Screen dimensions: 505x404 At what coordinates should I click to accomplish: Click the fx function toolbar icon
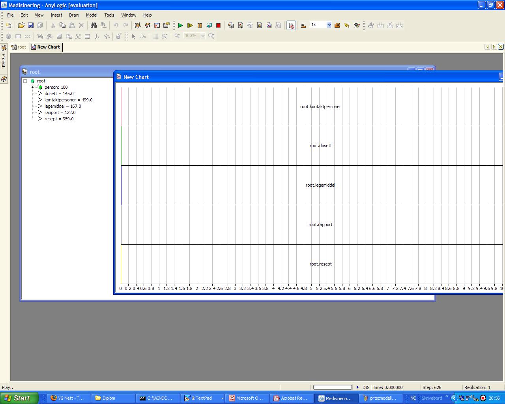pos(97,36)
